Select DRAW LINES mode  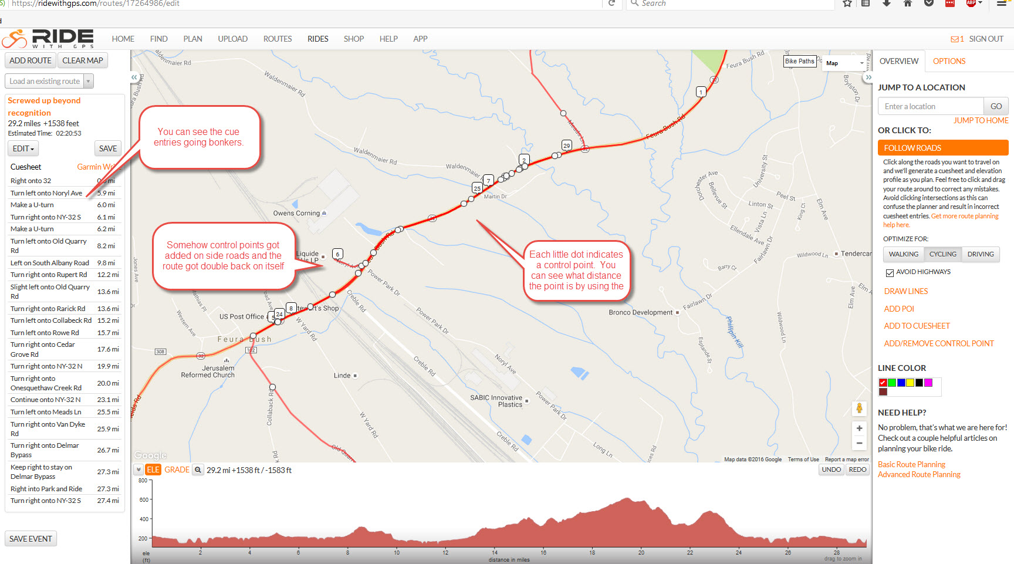coord(906,291)
